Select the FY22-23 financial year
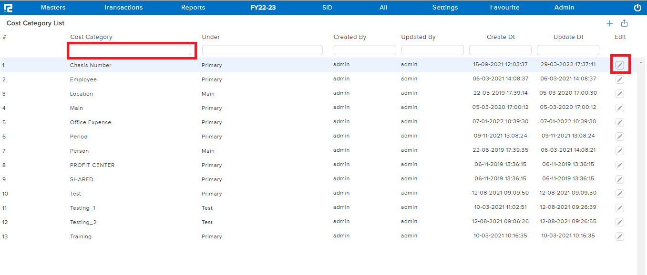This screenshot has width=647, height=275. tap(263, 7)
